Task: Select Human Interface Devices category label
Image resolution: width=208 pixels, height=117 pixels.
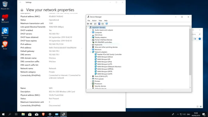Action: 103,40
